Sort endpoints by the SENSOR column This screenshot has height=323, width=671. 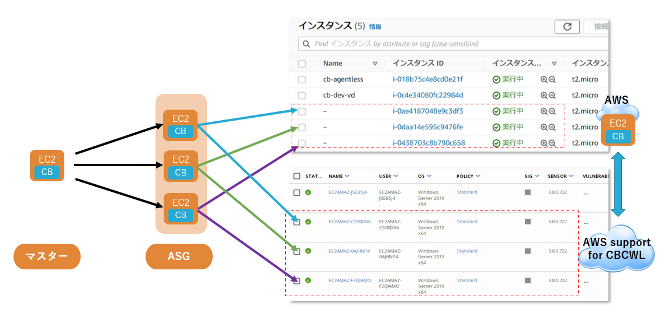click(x=571, y=176)
